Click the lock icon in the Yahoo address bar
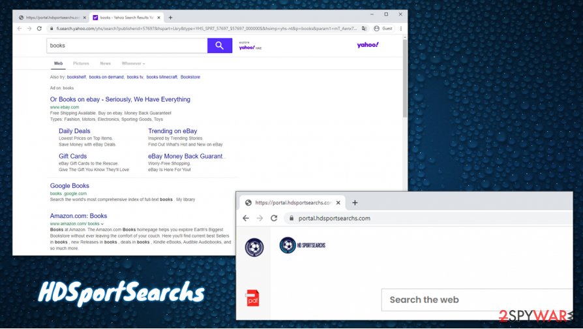Image resolution: width=583 pixels, height=329 pixels. pos(52,28)
